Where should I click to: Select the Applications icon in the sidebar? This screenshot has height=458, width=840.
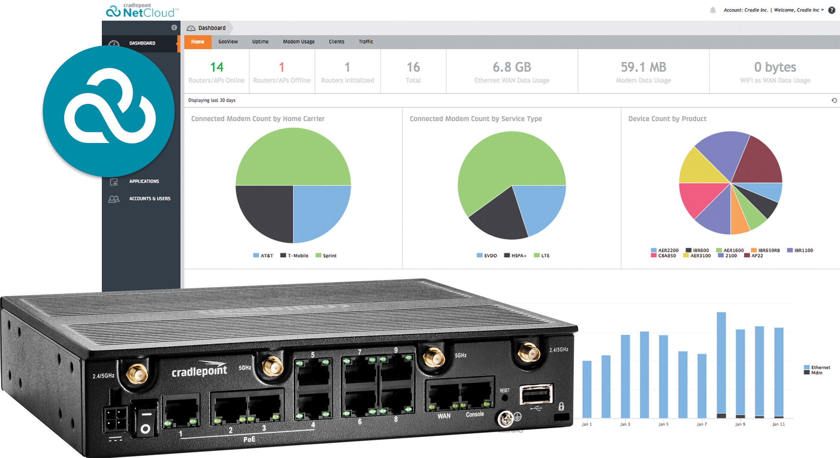(x=114, y=181)
